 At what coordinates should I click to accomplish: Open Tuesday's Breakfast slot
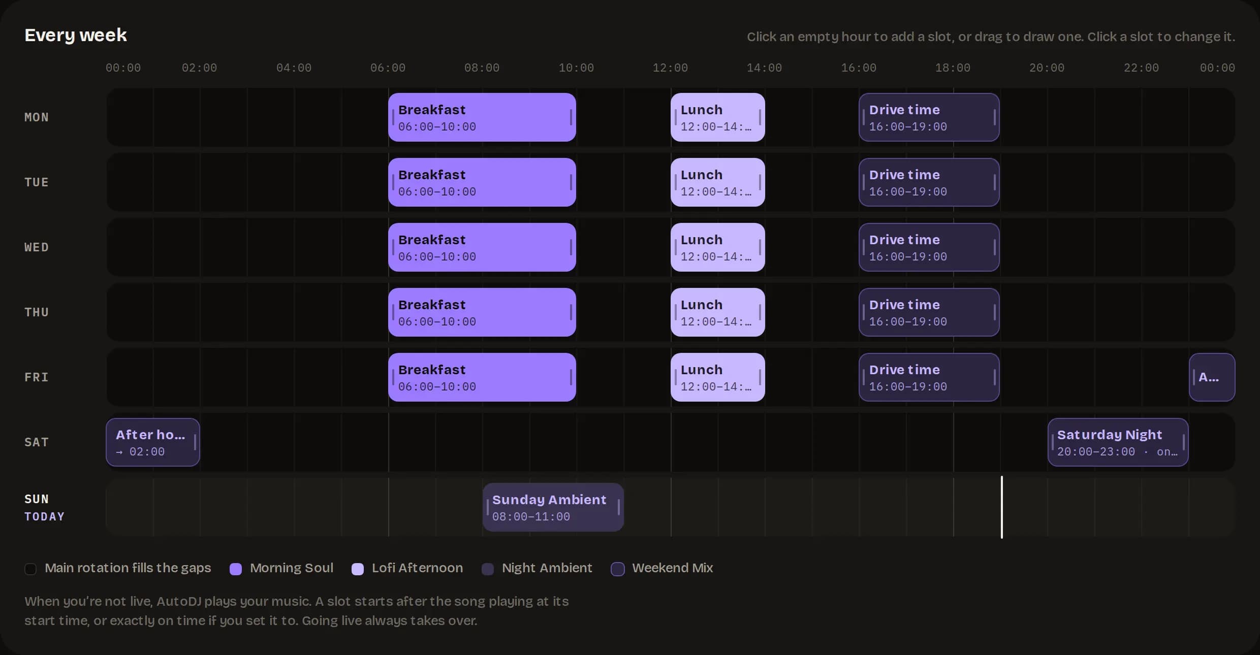(x=482, y=182)
